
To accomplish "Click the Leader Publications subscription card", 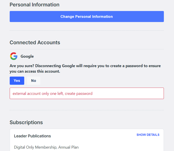I will [x=87, y=140].
